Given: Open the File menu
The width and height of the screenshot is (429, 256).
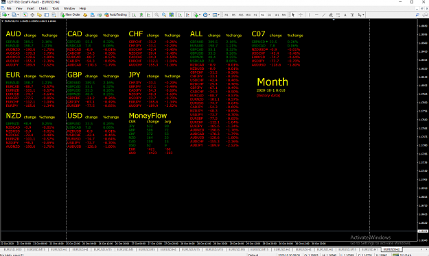Looking at the screenshot, I should pos(9,8).
